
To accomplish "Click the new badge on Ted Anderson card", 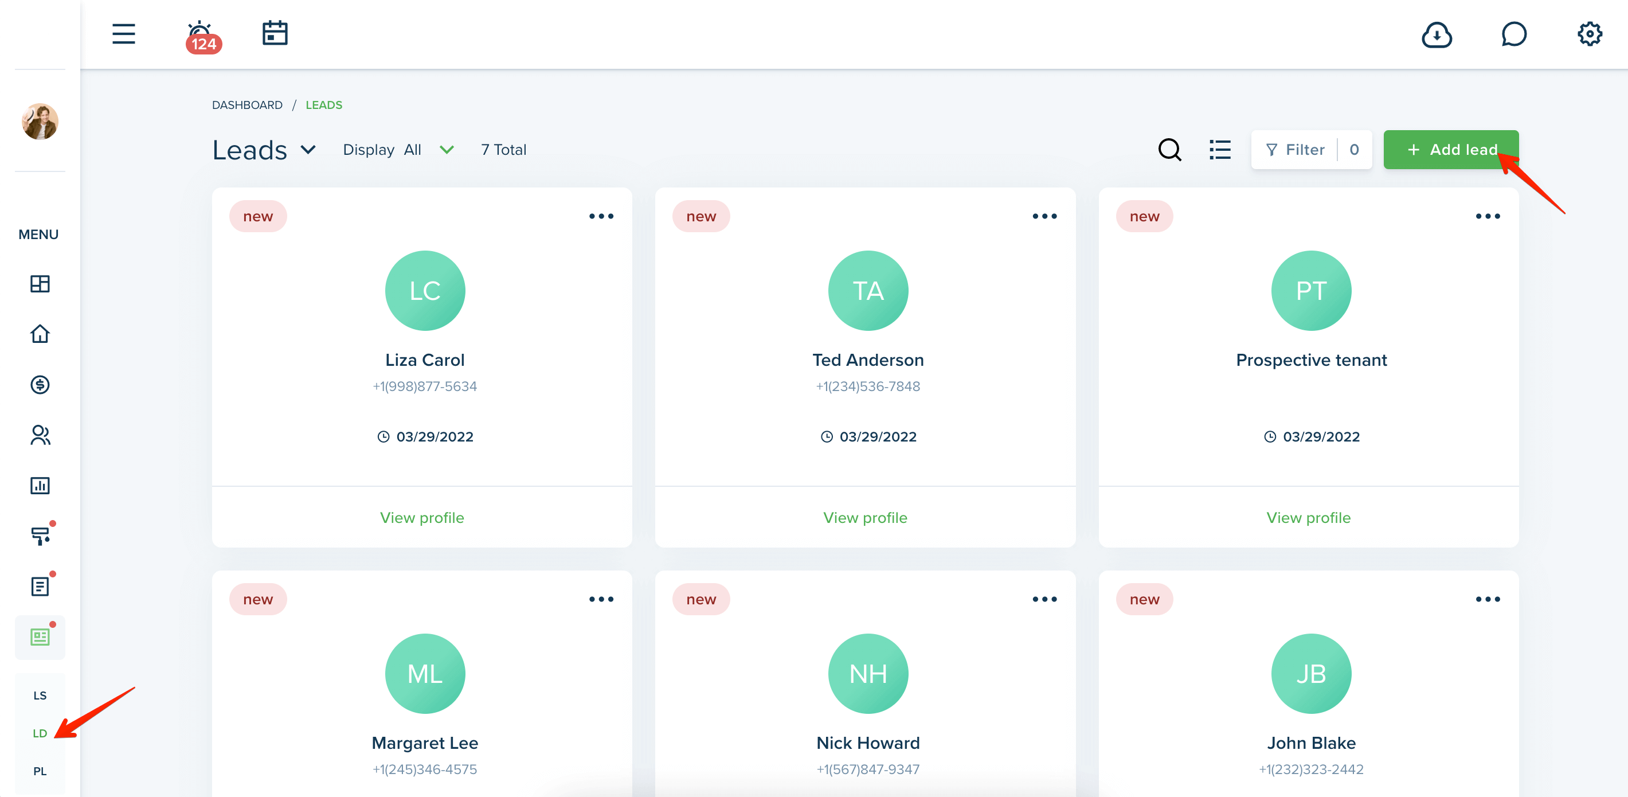I will (x=701, y=216).
